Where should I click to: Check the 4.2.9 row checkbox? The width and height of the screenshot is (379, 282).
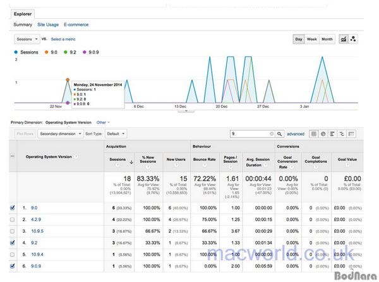(13, 220)
